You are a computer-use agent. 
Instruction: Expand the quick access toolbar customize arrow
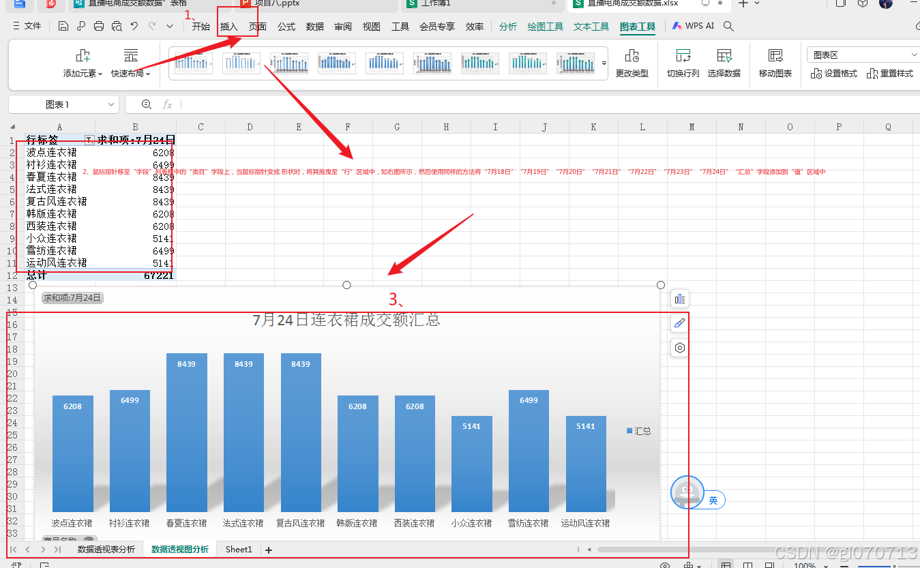click(170, 27)
